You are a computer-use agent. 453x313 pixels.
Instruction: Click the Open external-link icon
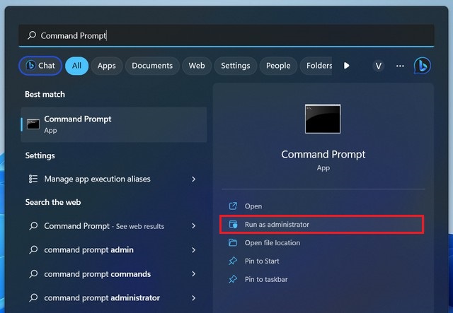click(233, 206)
